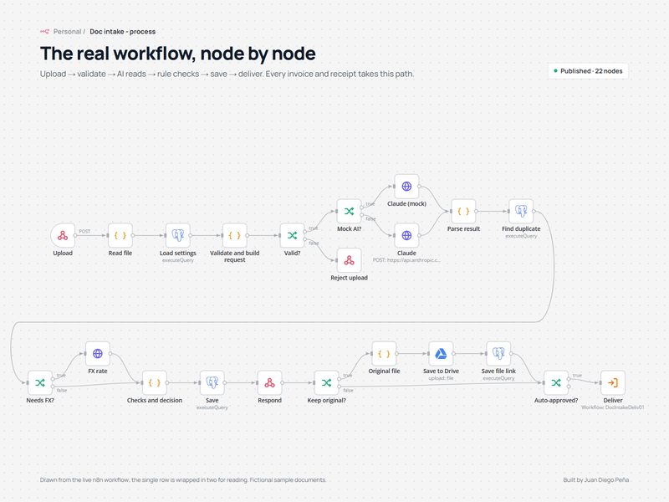Select the Claude (mock) HTTP node

coord(406,187)
